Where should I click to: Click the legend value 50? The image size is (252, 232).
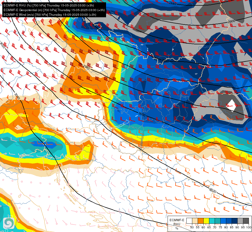[192, 227]
